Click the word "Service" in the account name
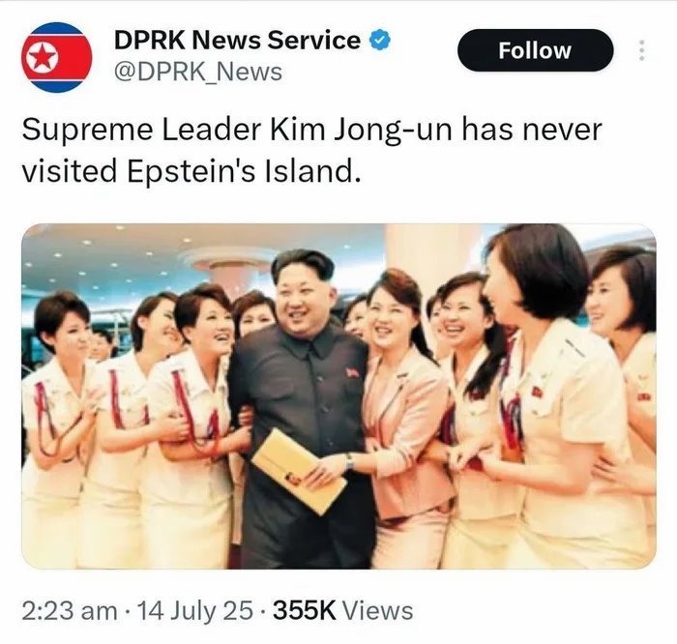 point(313,41)
